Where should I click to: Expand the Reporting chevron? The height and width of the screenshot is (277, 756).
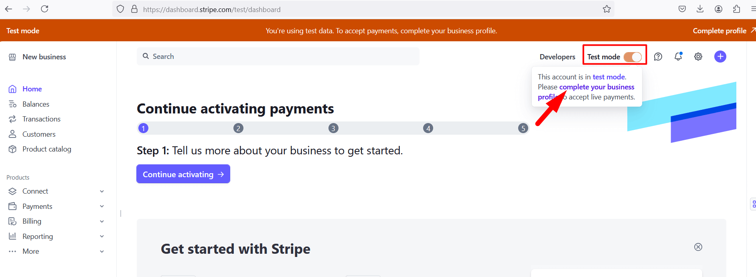102,237
